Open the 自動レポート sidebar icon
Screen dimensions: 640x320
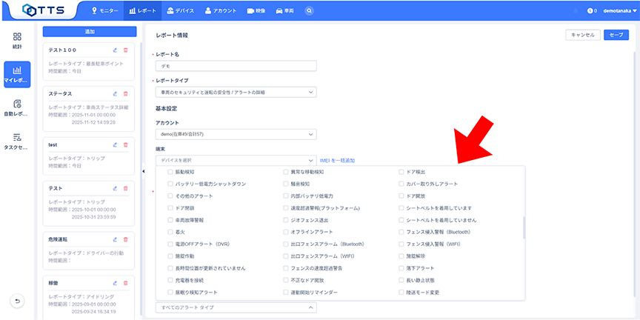point(17,108)
